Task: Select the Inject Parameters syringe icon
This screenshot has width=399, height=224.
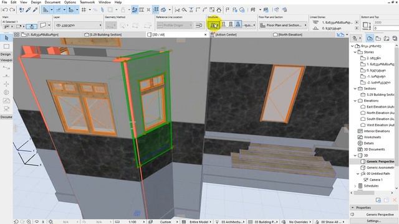Action: (x=35, y=10)
